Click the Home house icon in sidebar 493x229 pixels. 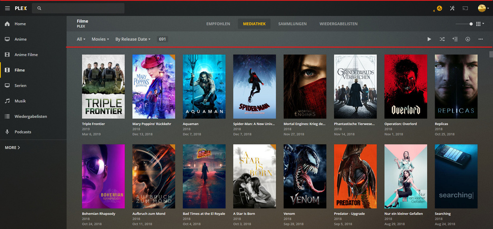(x=7, y=24)
